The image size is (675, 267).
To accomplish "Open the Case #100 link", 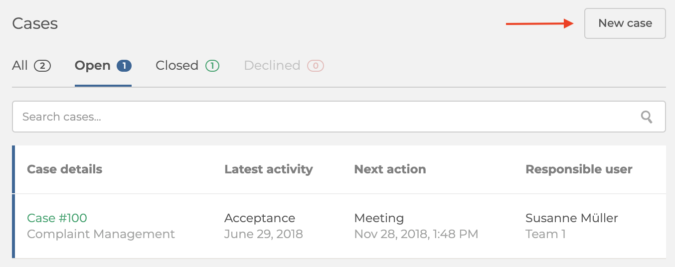I will pyautogui.click(x=57, y=218).
